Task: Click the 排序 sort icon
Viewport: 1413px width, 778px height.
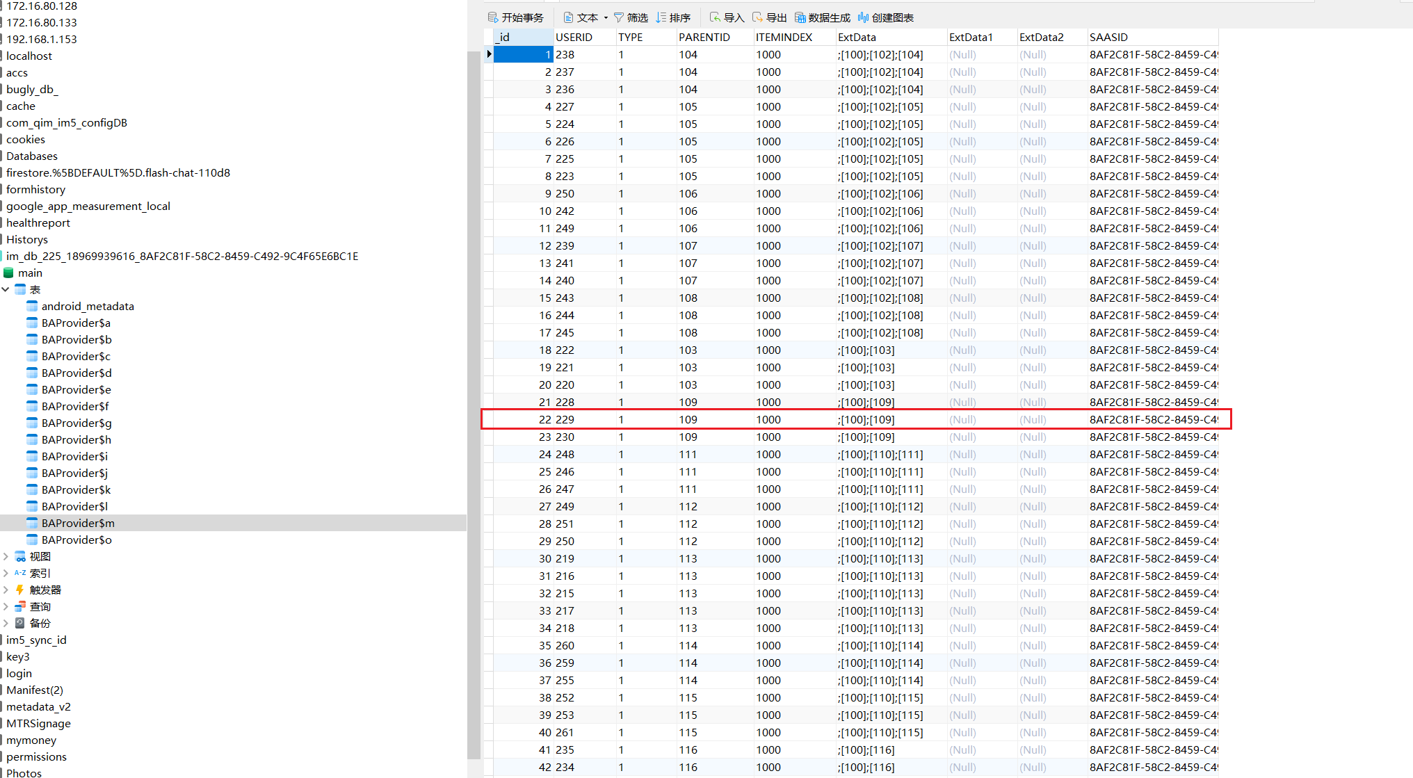Action: coord(661,17)
